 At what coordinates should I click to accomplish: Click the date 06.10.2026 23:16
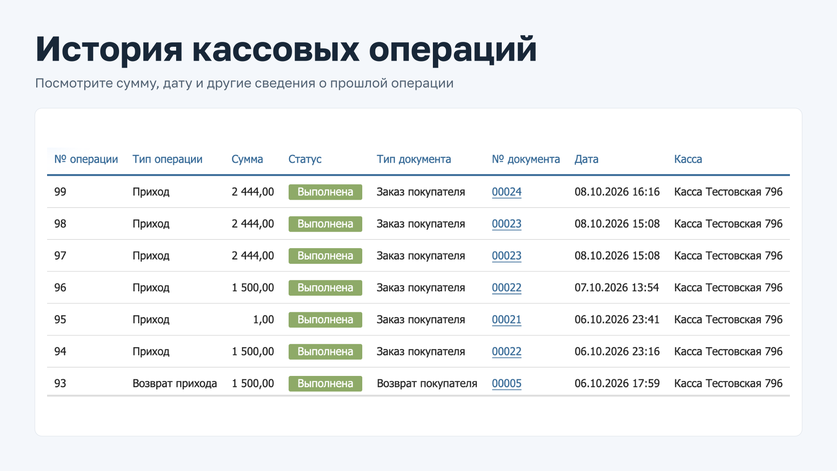pos(617,352)
